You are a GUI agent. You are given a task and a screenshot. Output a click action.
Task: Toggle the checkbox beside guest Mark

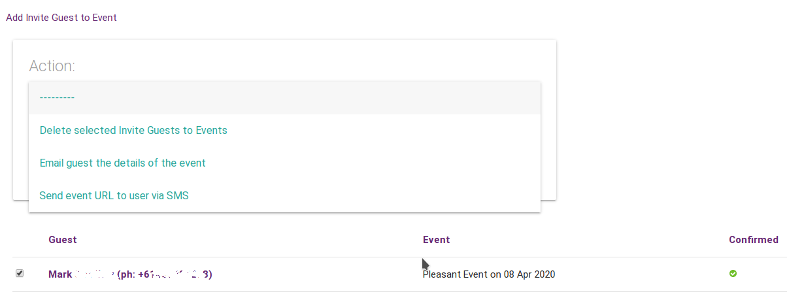[x=20, y=274]
